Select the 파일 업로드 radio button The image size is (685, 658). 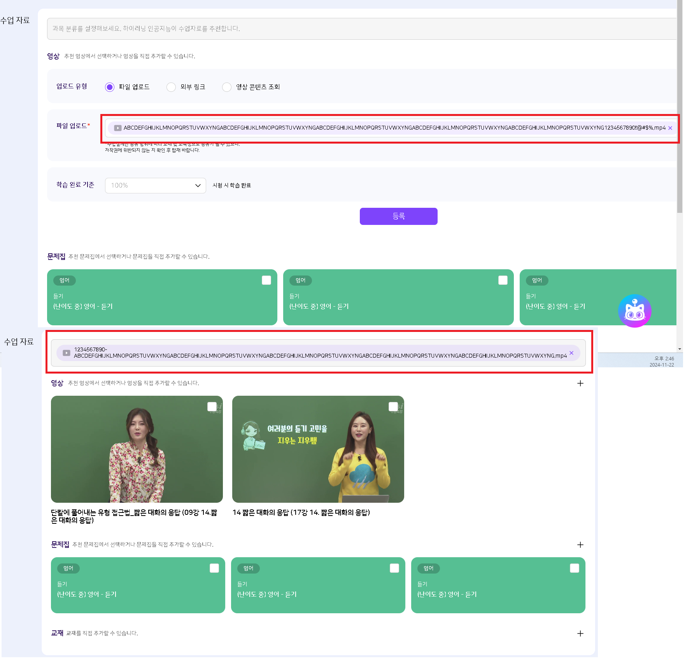click(110, 87)
